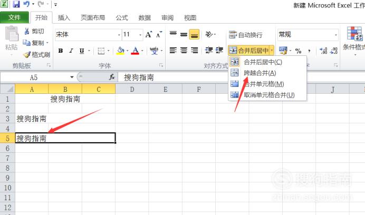Switch to the 插入 tab
Image resolution: width=365 pixels, height=215 pixels.
click(64, 18)
